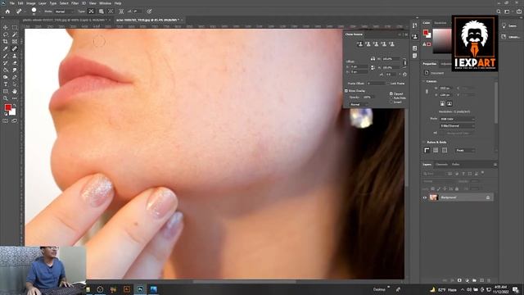This screenshot has width=524, height=295.
Task: Select the Brush tool
Action: [x=6, y=56]
